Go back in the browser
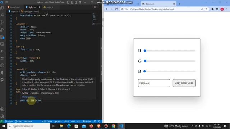 pyautogui.click(x=107, y=9)
